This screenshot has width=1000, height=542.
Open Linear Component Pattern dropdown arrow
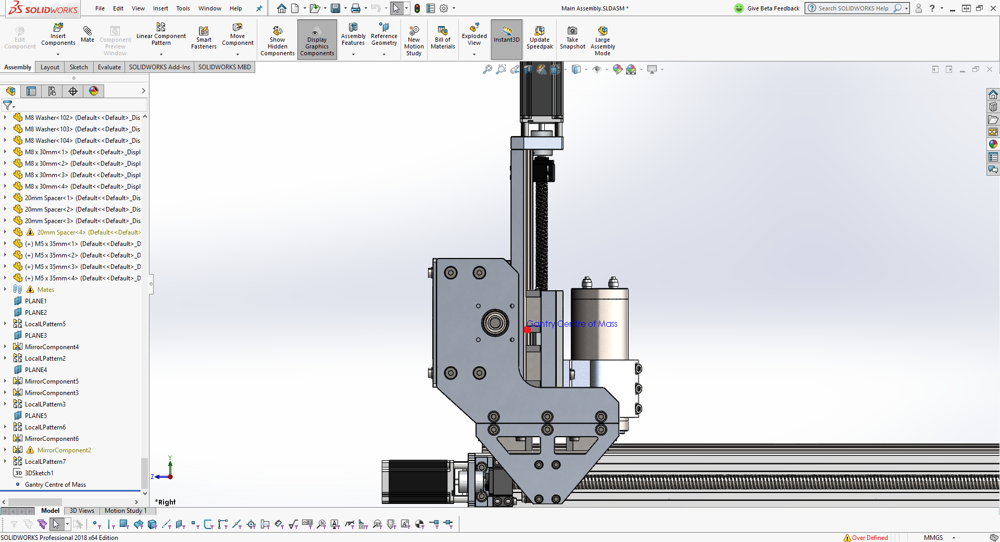coord(161,54)
